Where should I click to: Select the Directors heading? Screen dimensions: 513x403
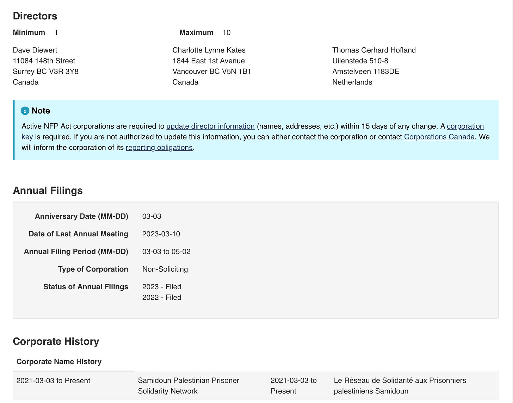(35, 16)
